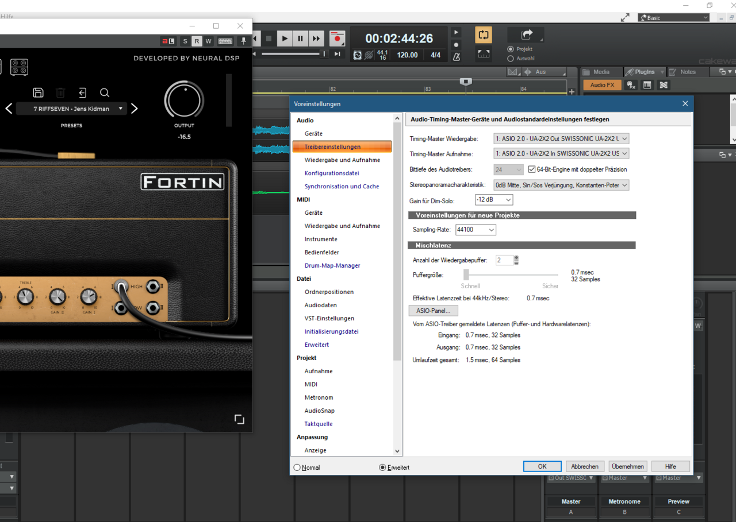
Task: Select the Audio FX tab
Action: click(602, 85)
